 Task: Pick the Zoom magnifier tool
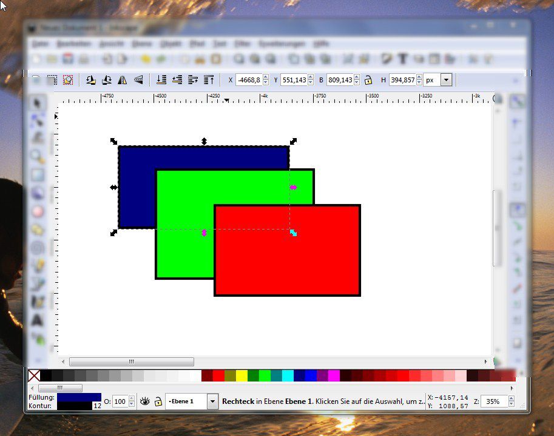pyautogui.click(x=38, y=157)
